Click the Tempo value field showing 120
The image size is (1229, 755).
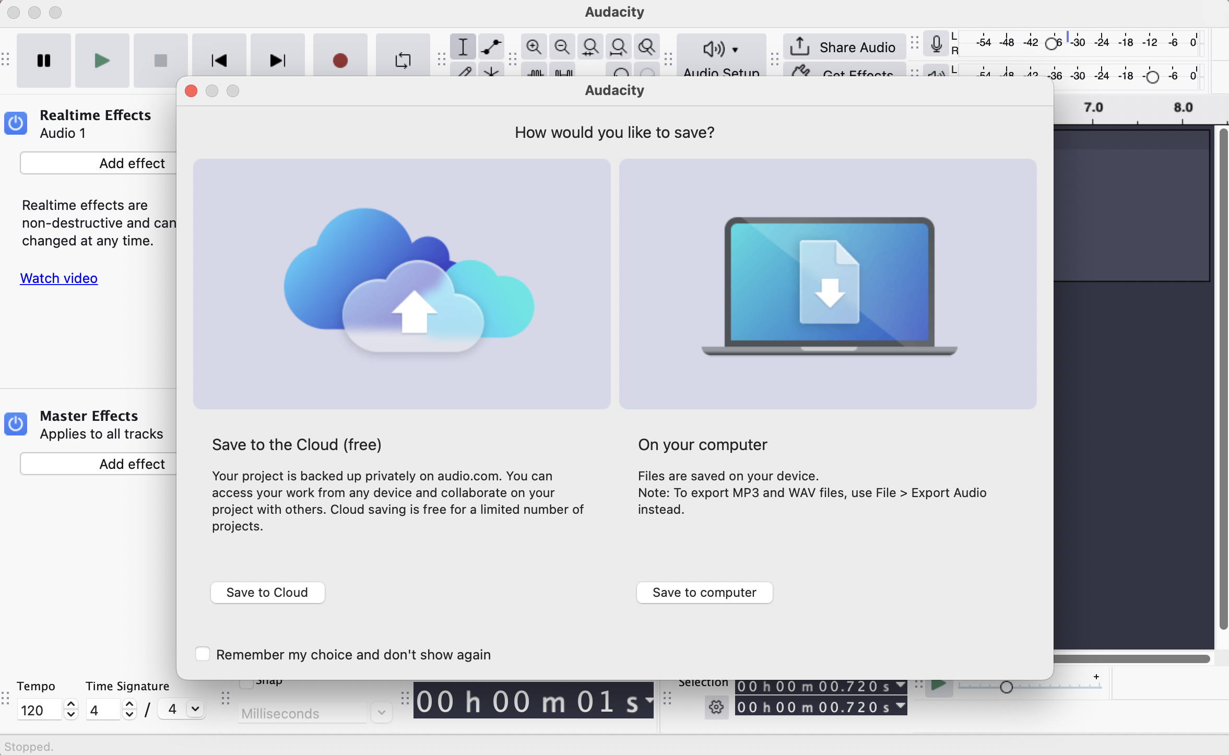pos(40,710)
